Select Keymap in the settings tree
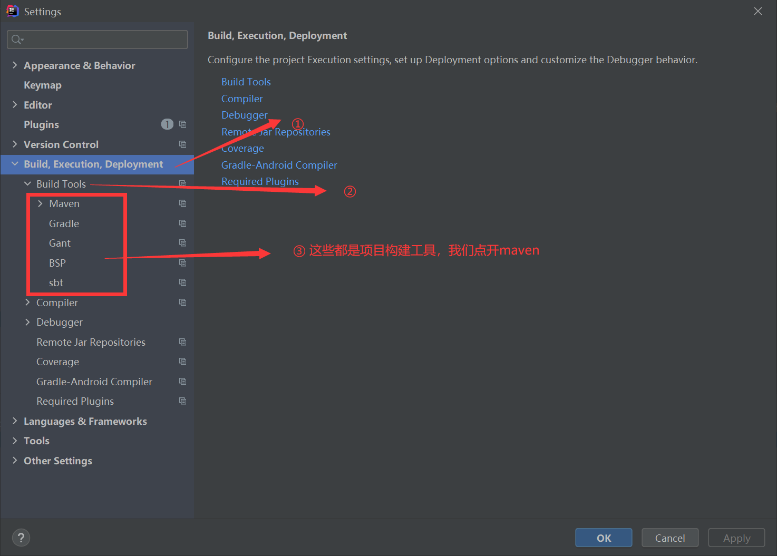This screenshot has width=777, height=556. coord(43,85)
